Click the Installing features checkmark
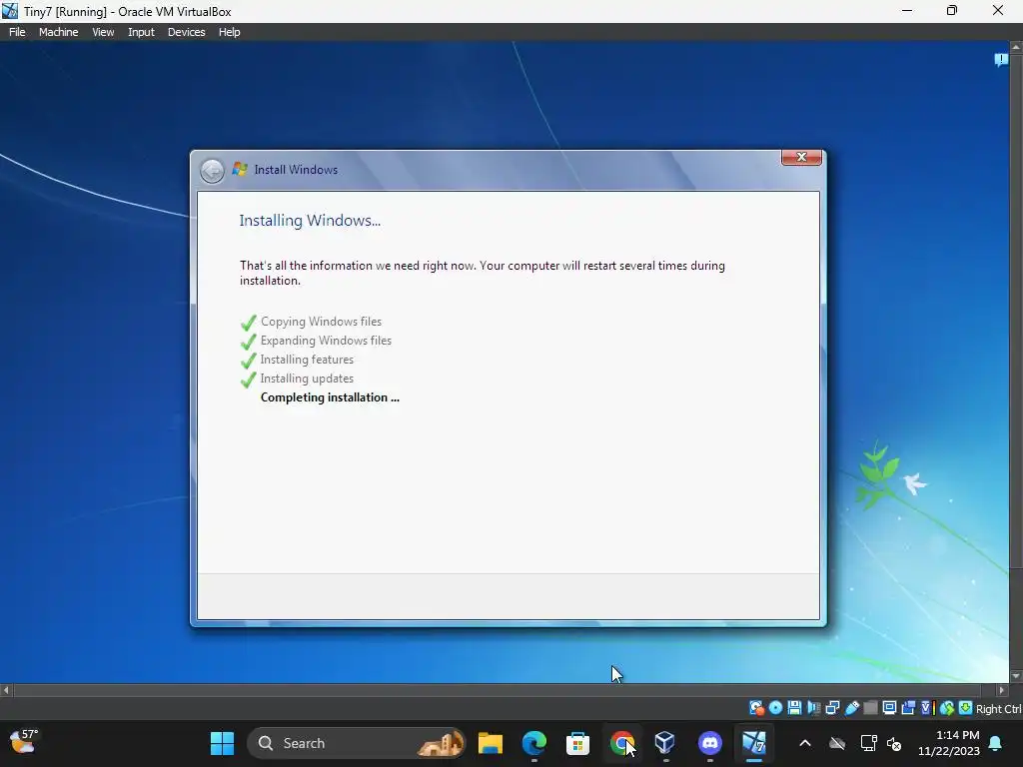 click(x=248, y=360)
